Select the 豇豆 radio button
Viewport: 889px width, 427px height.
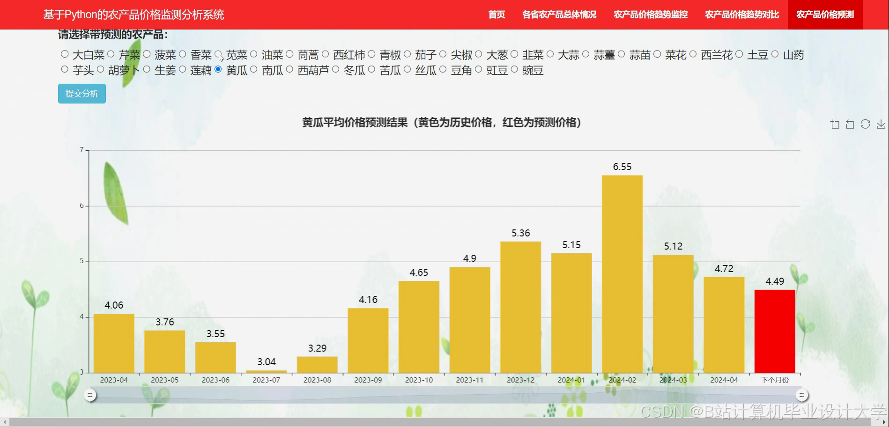tap(478, 69)
